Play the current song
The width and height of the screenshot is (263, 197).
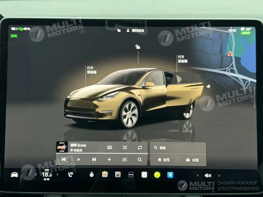[78, 159]
